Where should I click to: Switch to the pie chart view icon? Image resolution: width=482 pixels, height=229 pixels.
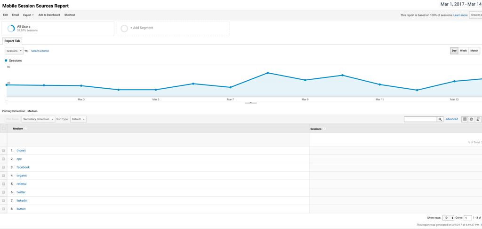click(472, 119)
